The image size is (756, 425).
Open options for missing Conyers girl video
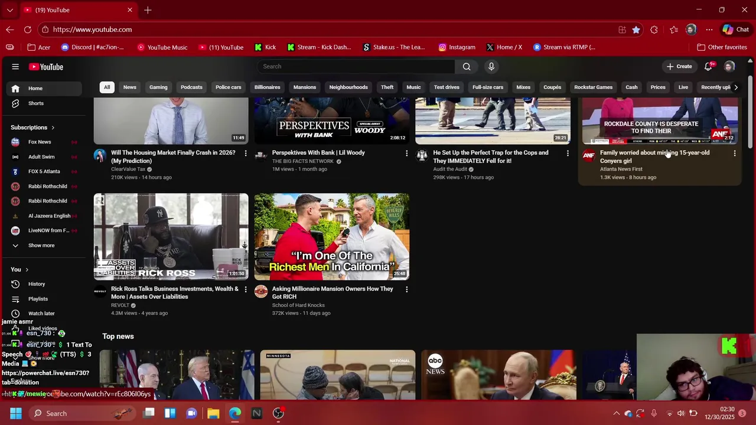pos(734,153)
